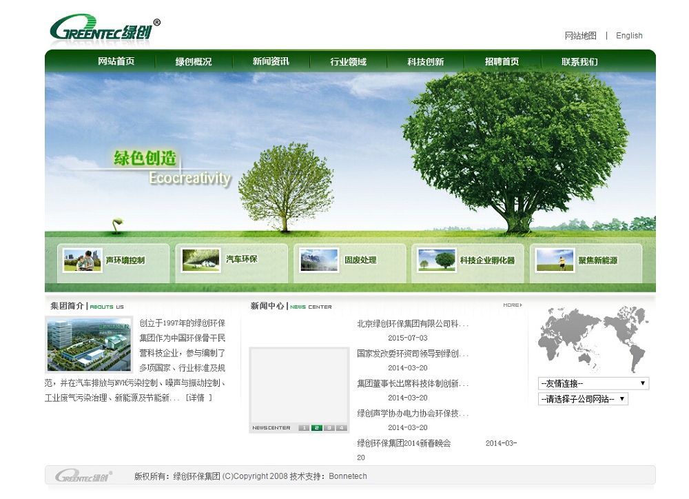Screen dimensions: 689x499
Task: Click the 集团简介 building photo
Action: [89, 344]
